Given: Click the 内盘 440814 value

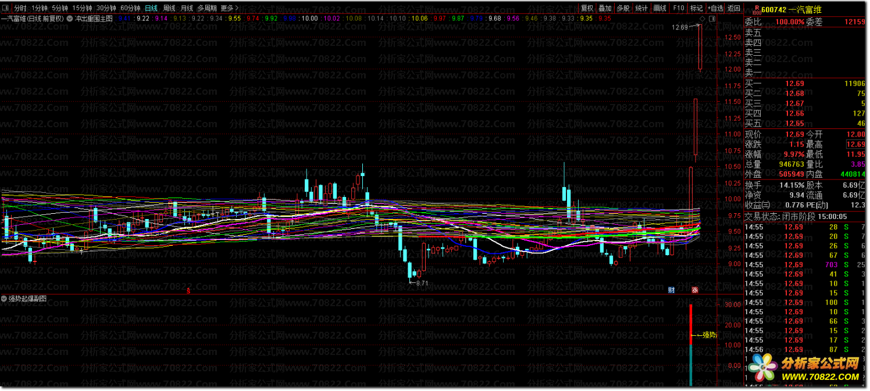Looking at the screenshot, I should pyautogui.click(x=852, y=174).
